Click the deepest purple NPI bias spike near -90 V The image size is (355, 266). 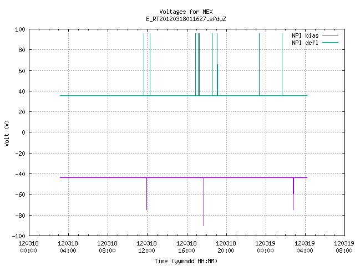204,202
